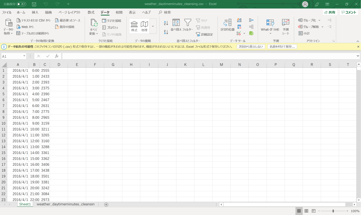
Task: Toggle the フィルター filter funnel
Action: click(x=188, y=25)
